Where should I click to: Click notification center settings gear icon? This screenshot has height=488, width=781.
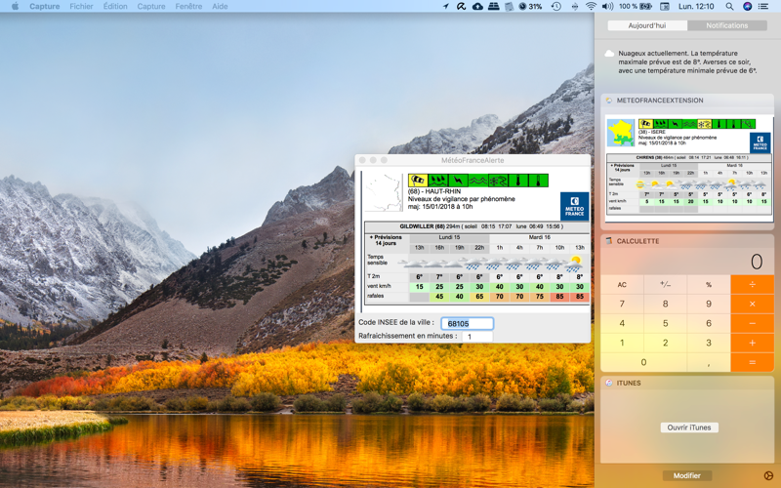pyautogui.click(x=768, y=476)
